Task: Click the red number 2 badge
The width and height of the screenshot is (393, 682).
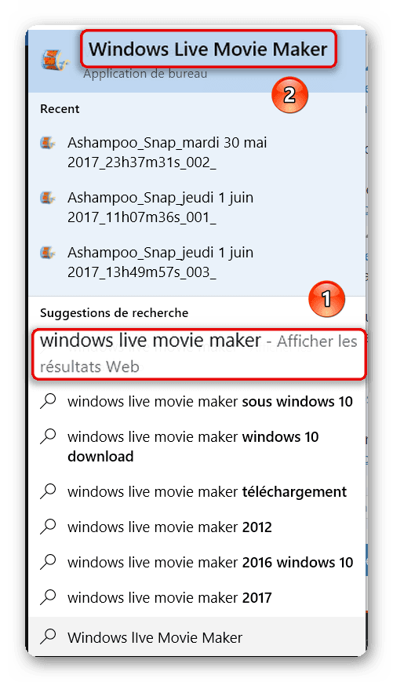Action: pos(289,94)
